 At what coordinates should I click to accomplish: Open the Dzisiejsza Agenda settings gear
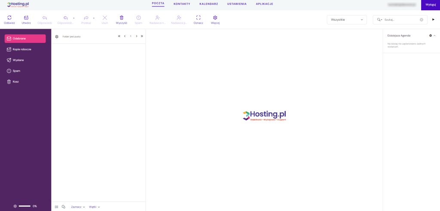(431, 36)
